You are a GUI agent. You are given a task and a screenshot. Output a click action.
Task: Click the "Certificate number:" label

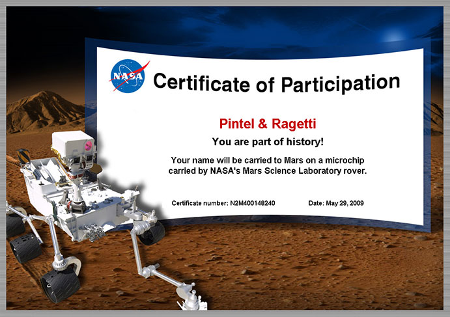coord(200,203)
